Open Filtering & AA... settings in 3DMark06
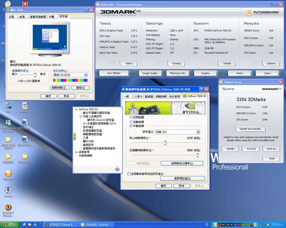 pos(178,73)
